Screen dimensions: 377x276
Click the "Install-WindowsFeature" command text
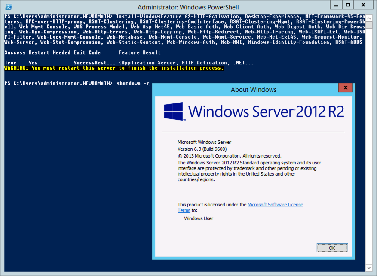coord(149,16)
